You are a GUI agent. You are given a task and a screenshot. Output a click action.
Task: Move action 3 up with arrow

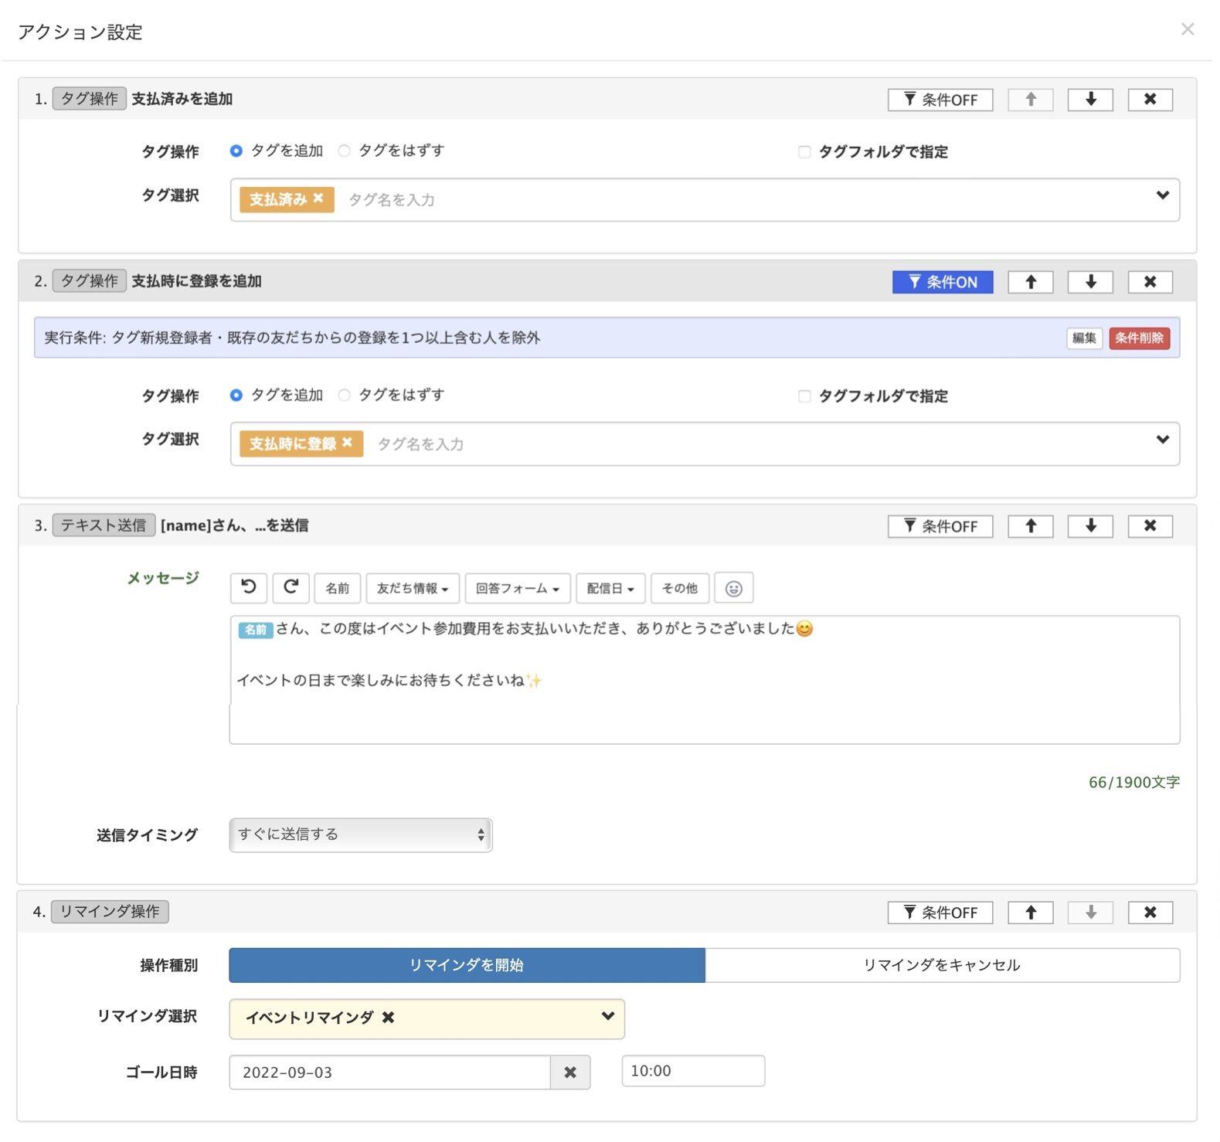(x=1030, y=526)
